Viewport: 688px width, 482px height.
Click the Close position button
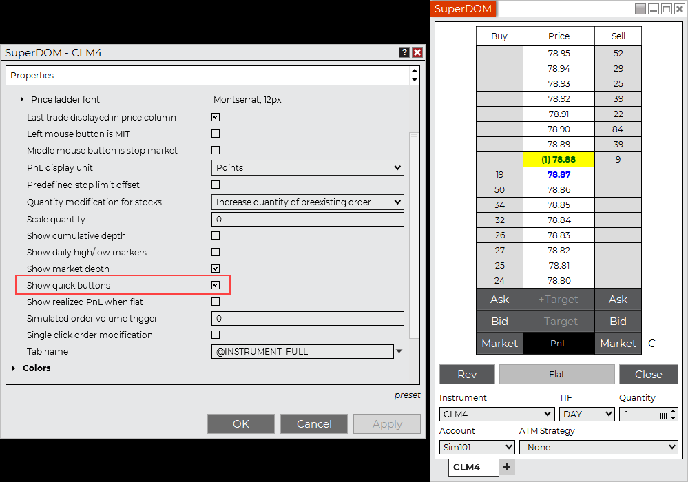[648, 374]
